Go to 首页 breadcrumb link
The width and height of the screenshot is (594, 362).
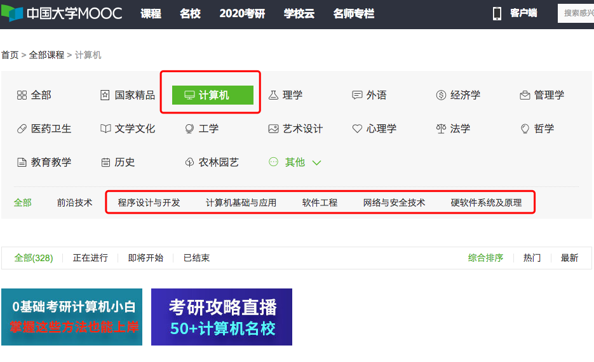point(10,55)
